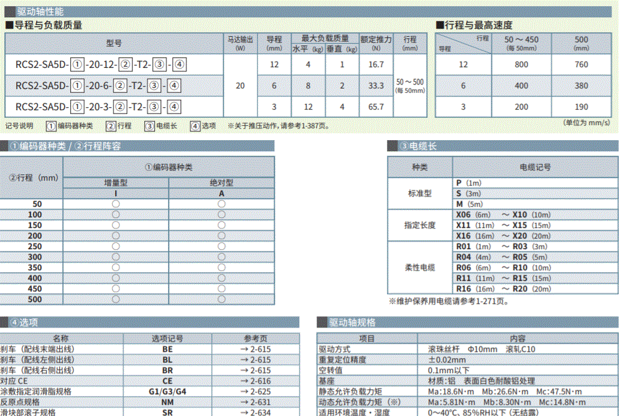Select cable code S (3m)
Viewport: 619px width, 416px height.
(x=468, y=194)
